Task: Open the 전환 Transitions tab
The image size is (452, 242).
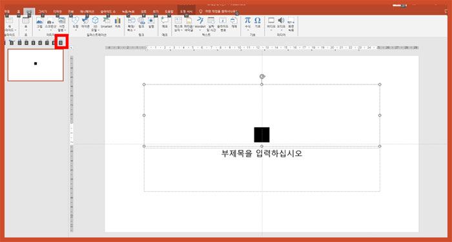Action: point(70,12)
